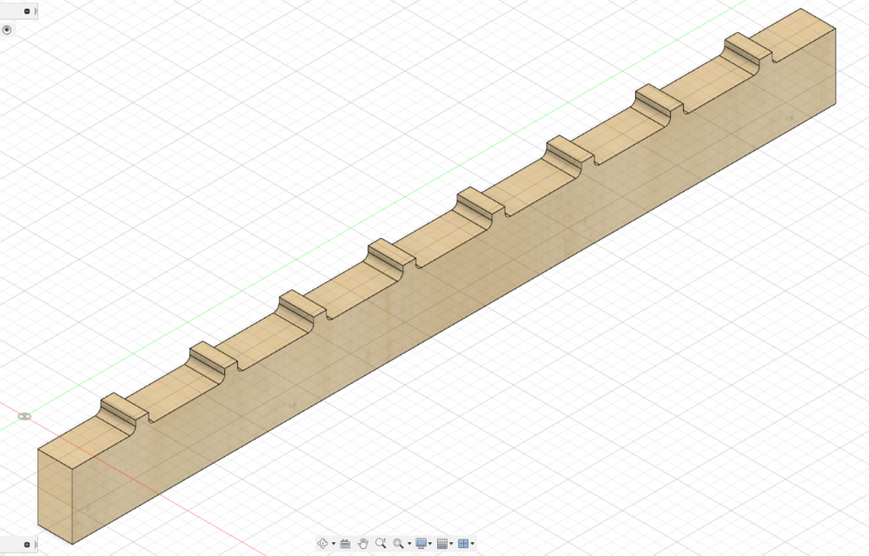Select the Orbit tool in navigation bar
Image resolution: width=869 pixels, height=556 pixels.
pos(323,544)
